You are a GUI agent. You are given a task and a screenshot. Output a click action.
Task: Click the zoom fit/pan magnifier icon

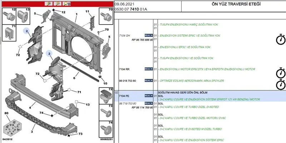click(x=66, y=4)
